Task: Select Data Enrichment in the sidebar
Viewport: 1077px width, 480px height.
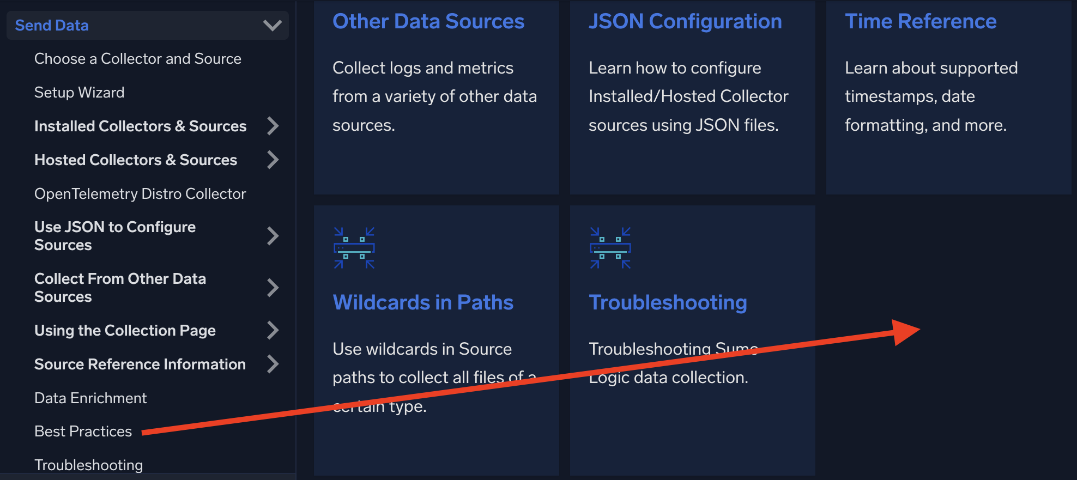Action: (90, 398)
